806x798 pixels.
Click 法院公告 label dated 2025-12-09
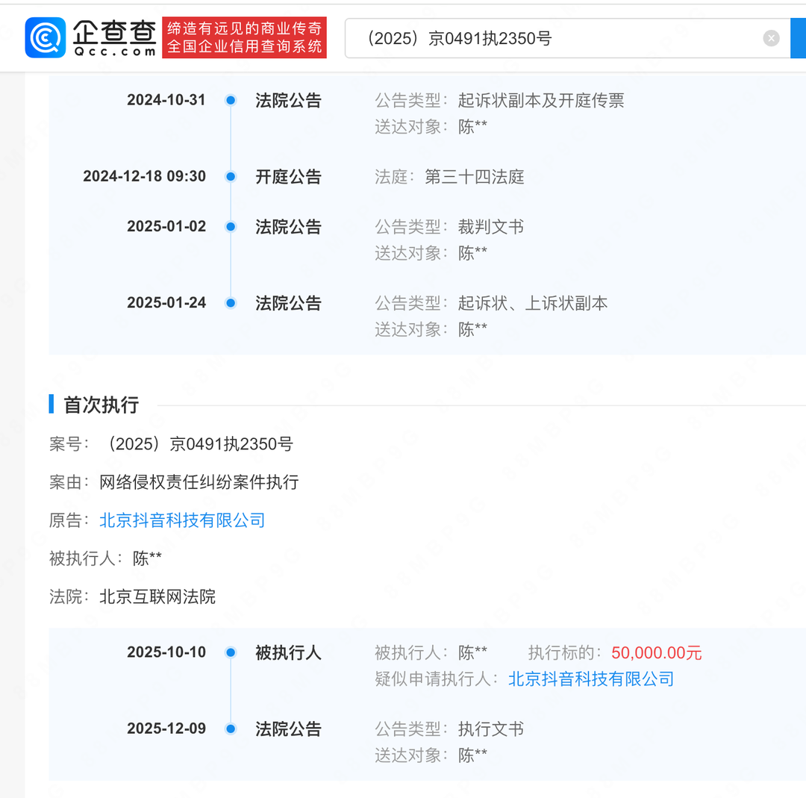(x=288, y=729)
